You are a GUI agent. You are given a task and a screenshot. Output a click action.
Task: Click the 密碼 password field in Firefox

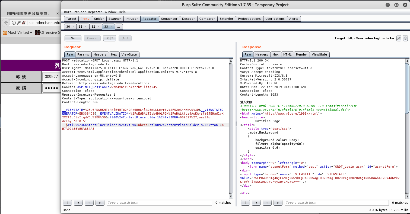click(52, 88)
